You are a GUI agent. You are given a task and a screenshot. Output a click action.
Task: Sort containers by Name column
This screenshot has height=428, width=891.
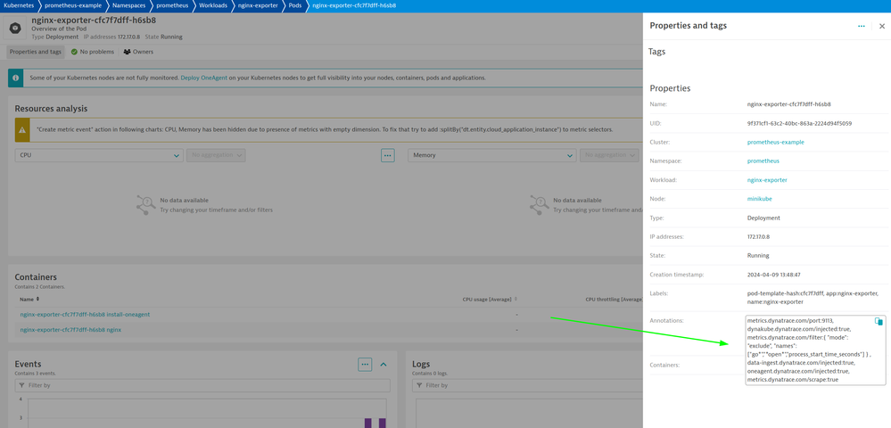(x=29, y=299)
